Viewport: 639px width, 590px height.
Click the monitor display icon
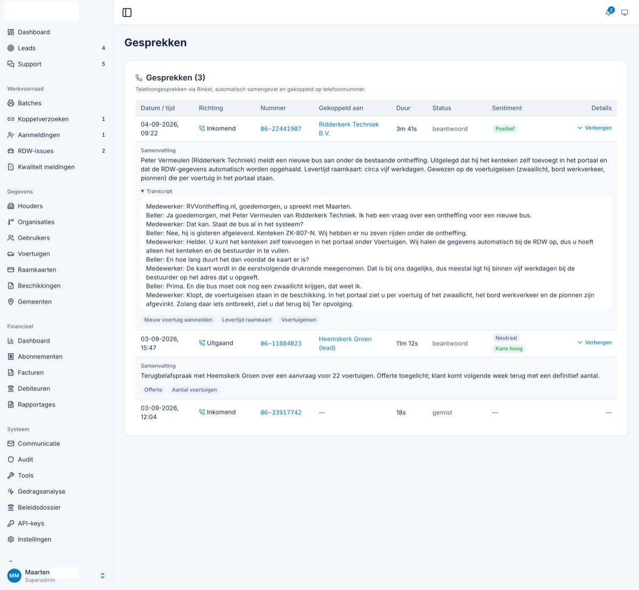point(625,13)
